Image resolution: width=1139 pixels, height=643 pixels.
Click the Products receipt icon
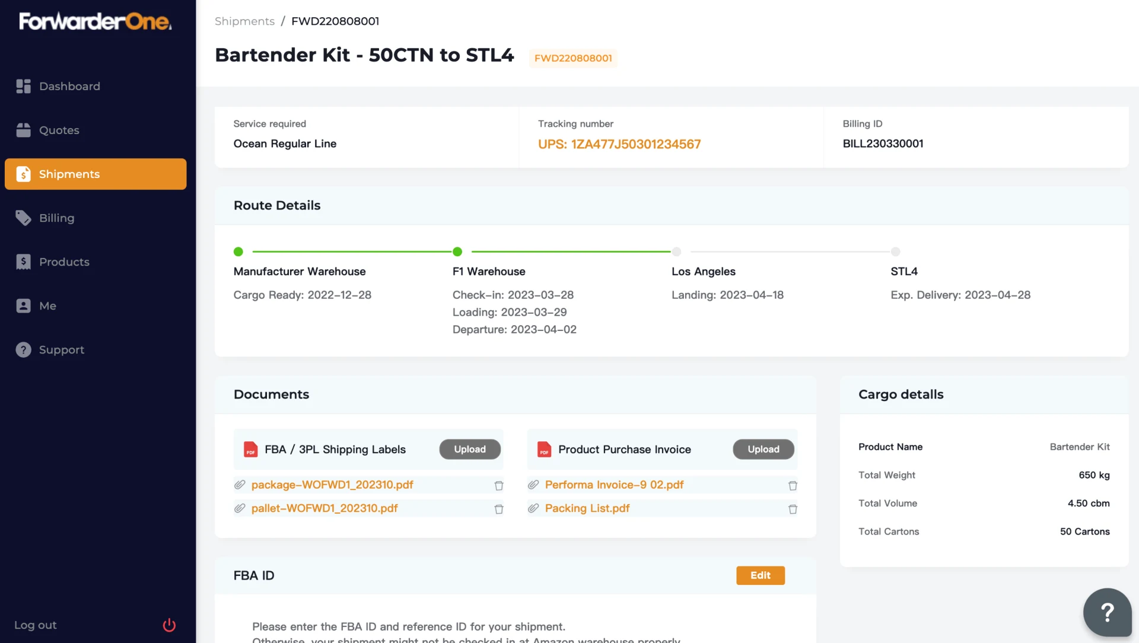click(x=24, y=262)
